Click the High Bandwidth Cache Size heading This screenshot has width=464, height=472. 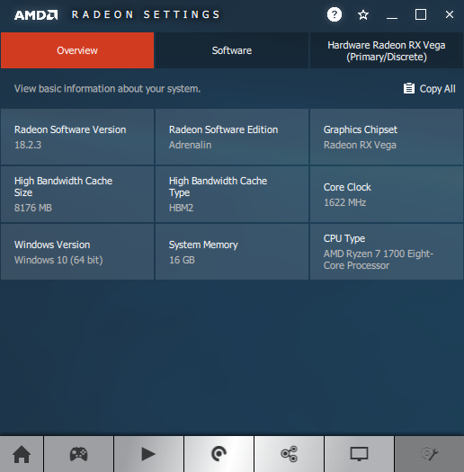point(63,186)
